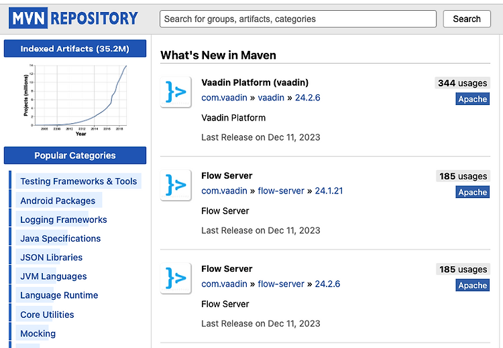Open the Flow Server title above flow-server 24.2.6
The image size is (503, 348).
[227, 269]
